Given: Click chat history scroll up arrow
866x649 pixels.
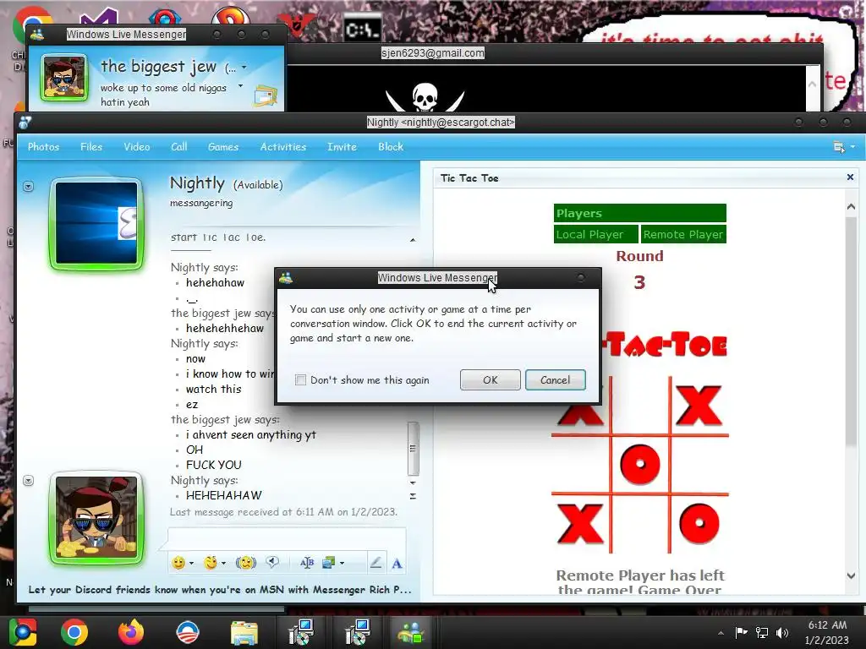Looking at the screenshot, I should coord(413,240).
